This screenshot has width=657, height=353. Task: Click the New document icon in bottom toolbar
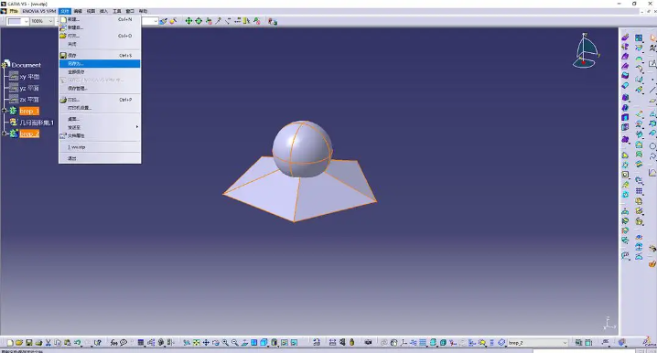pyautogui.click(x=10, y=343)
